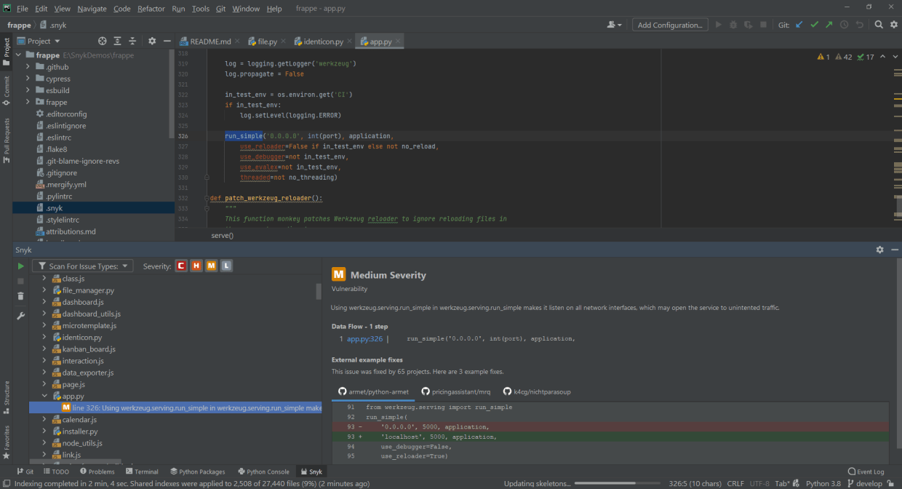Image resolution: width=902 pixels, height=489 pixels.
Task: Open Terminal tool window
Action: [x=140, y=472]
